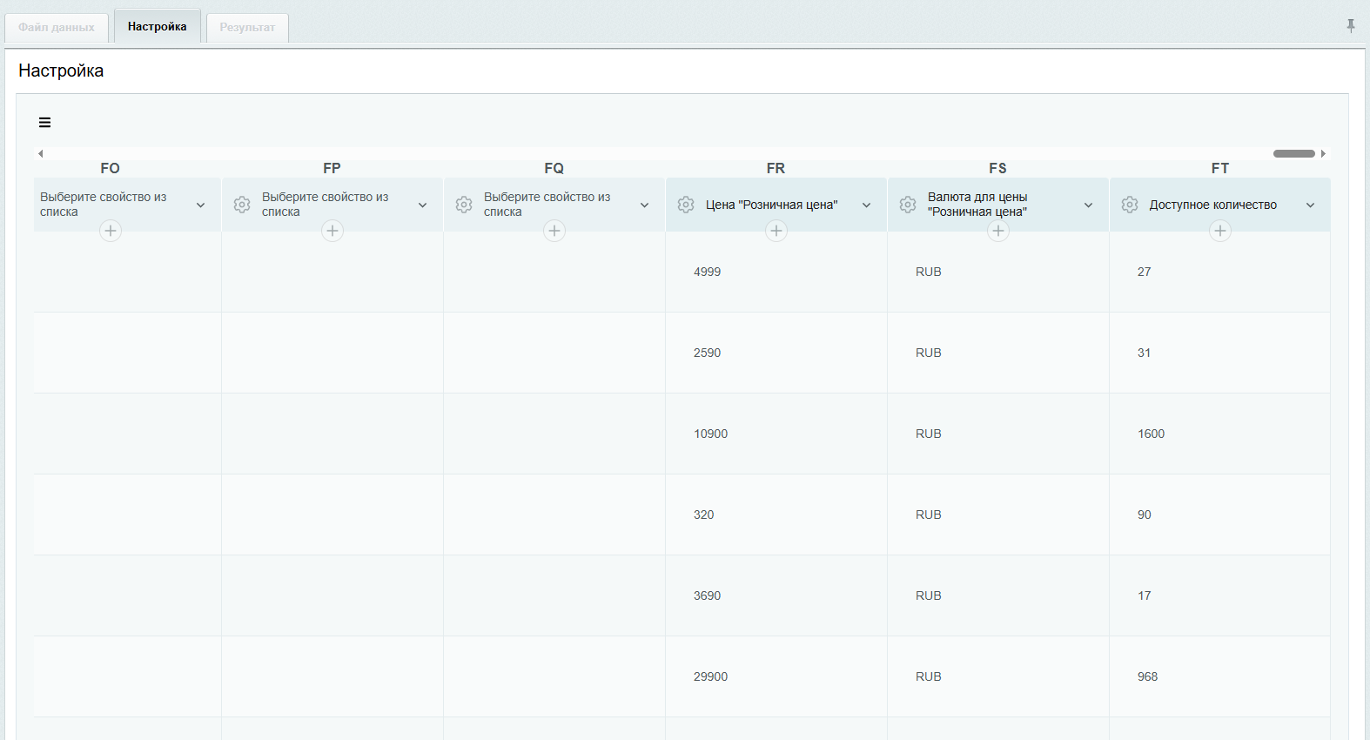The image size is (1370, 740).
Task: Select the price cell 4999
Action: tap(776, 272)
